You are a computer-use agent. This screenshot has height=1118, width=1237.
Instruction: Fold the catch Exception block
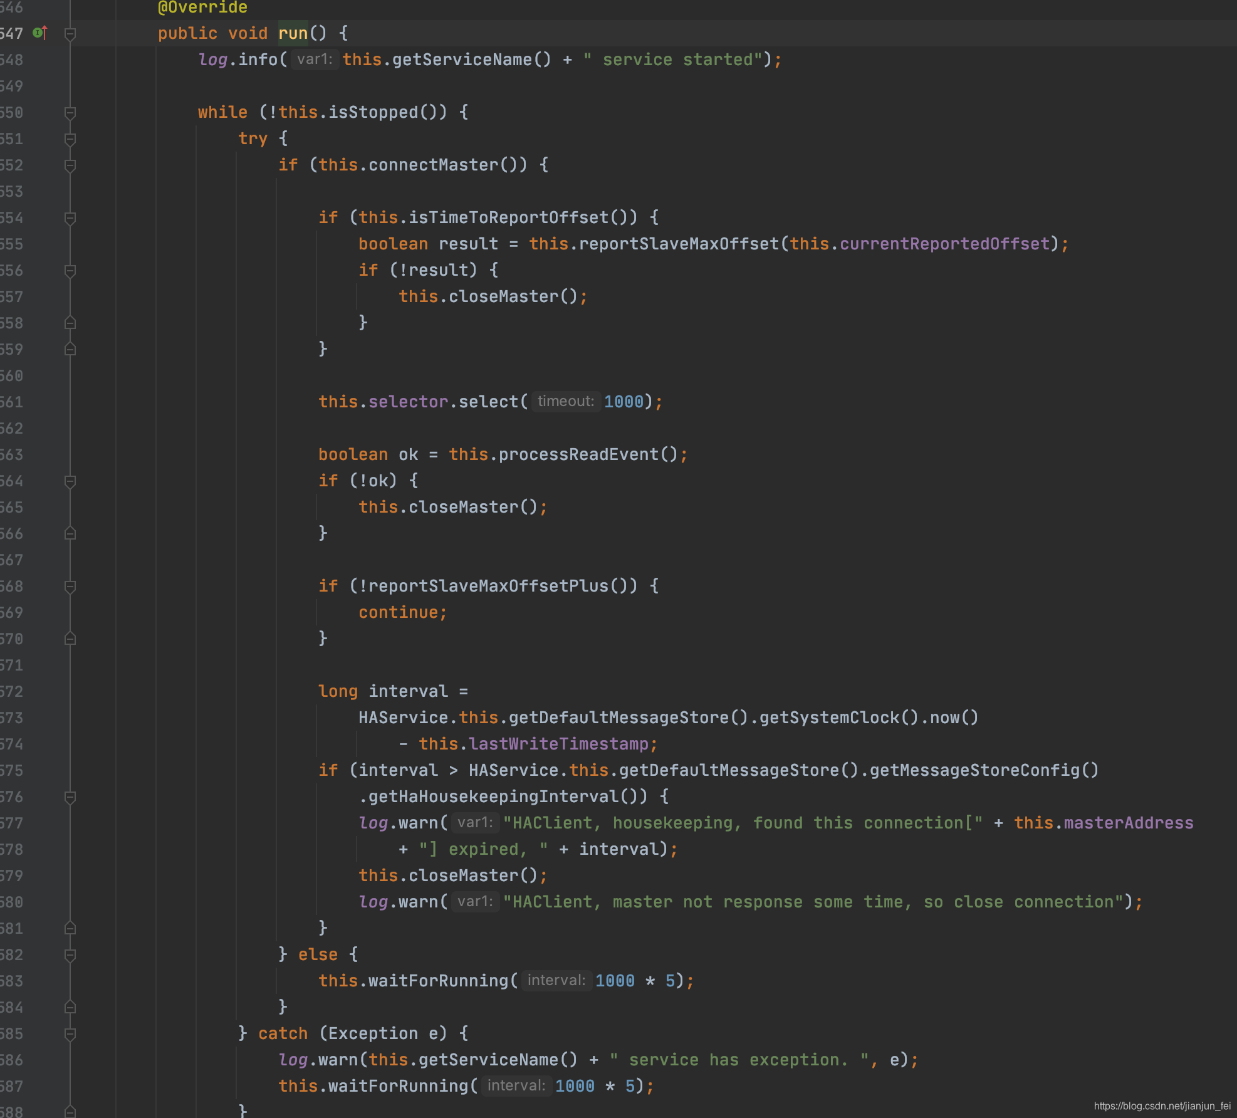point(70,1034)
